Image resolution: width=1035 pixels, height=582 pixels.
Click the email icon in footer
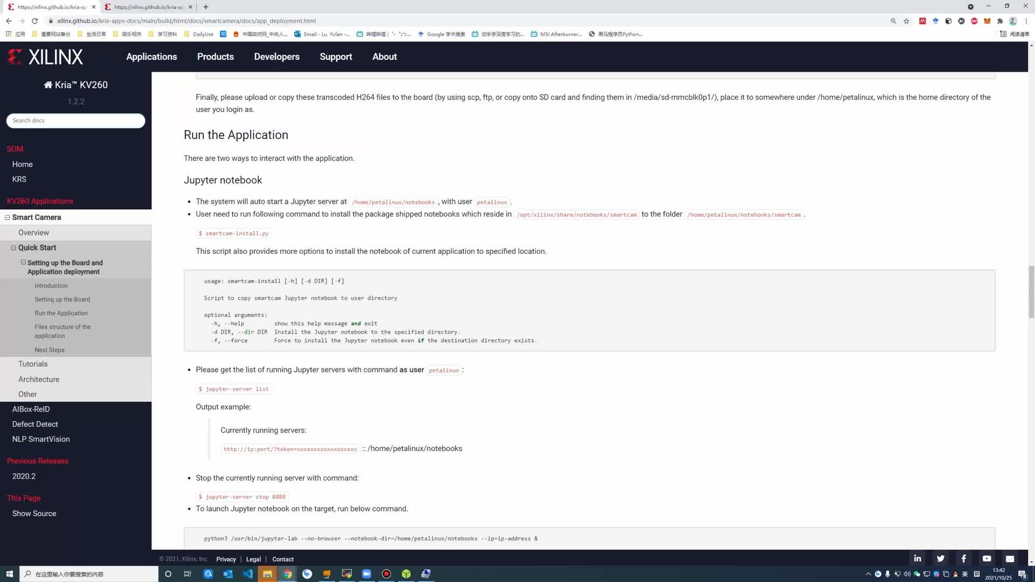coord(1010,558)
